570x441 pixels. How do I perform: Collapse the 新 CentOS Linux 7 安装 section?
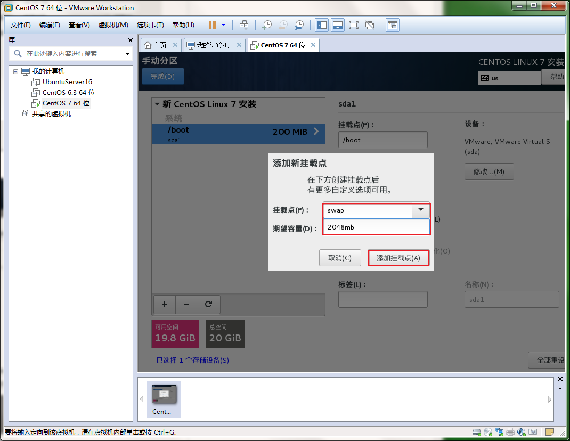[157, 104]
